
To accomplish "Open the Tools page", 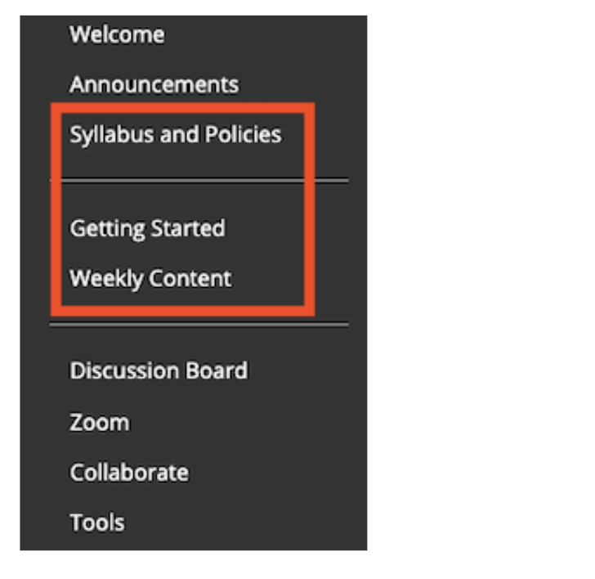I will point(97,523).
